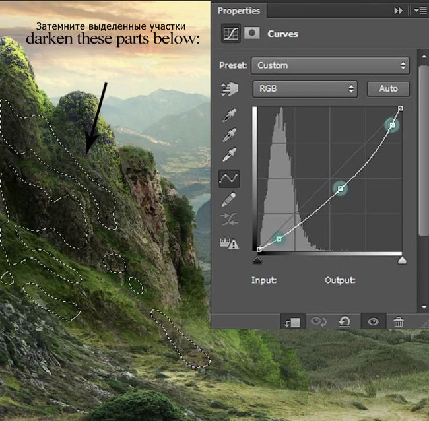The image size is (429, 421).
Task: Open the RGB channel dropdown
Action: [305, 88]
